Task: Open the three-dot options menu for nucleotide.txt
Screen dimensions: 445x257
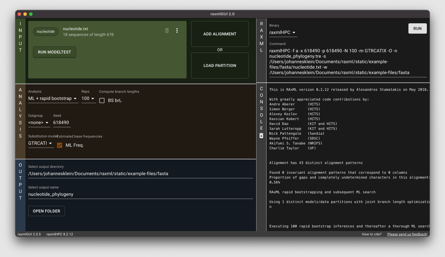Action: (x=177, y=30)
